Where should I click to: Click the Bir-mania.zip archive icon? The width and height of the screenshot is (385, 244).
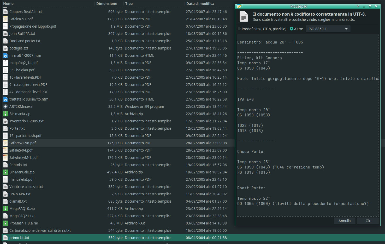(x=5, y=114)
